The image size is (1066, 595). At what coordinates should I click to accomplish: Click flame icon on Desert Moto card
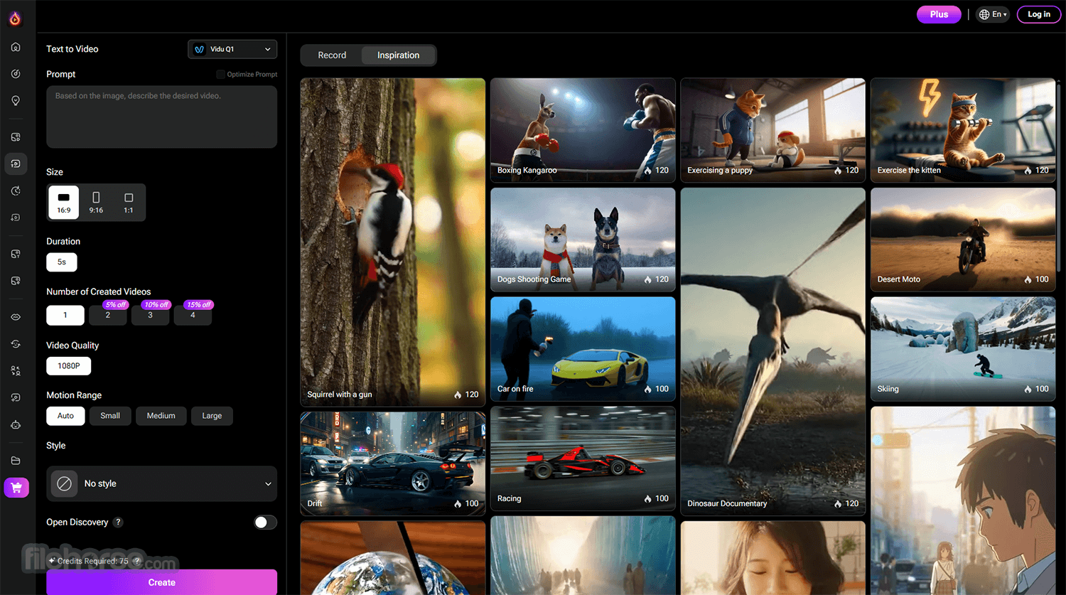(x=1028, y=280)
